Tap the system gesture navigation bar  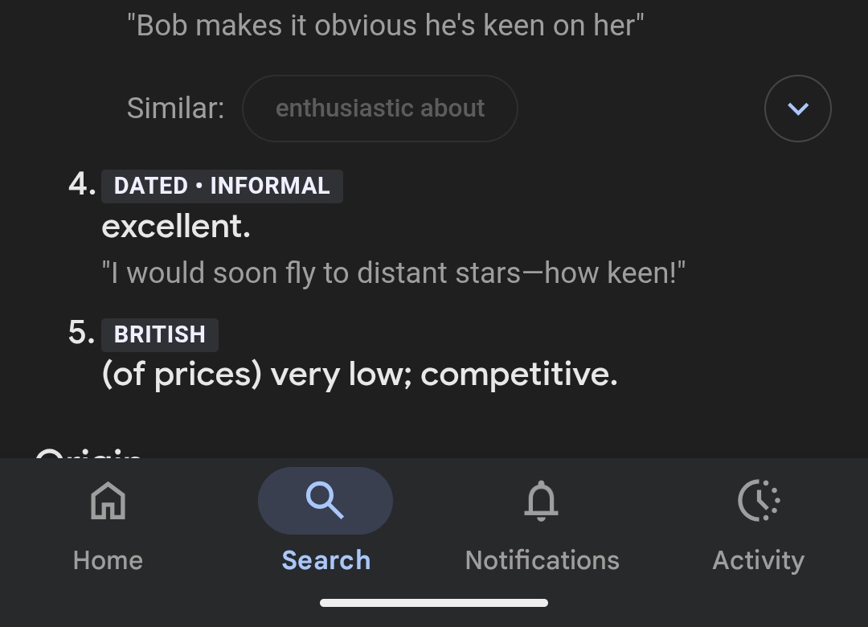(x=434, y=603)
